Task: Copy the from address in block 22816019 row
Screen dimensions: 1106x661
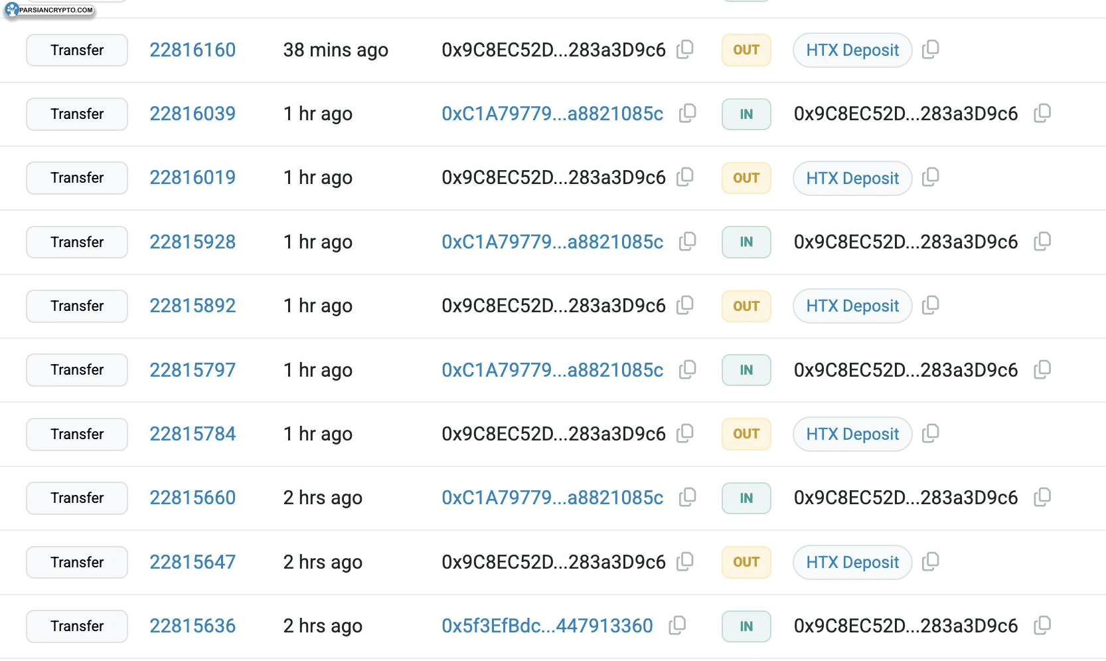Action: click(685, 177)
